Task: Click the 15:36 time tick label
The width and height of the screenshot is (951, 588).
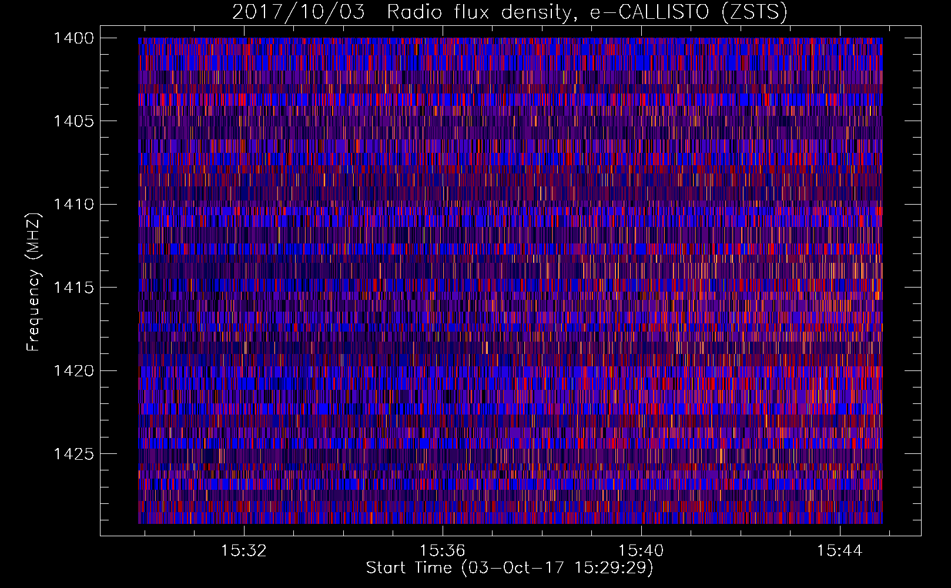Action: (443, 550)
